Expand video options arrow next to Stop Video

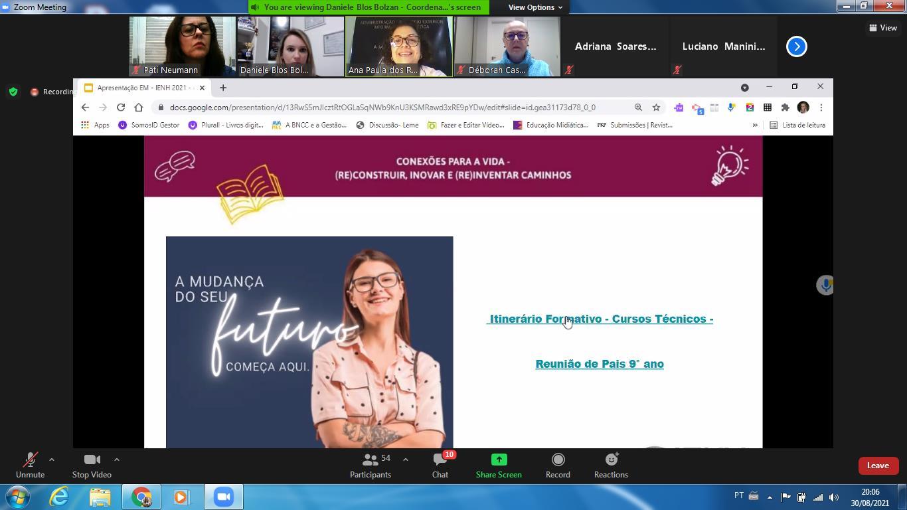pyautogui.click(x=117, y=460)
